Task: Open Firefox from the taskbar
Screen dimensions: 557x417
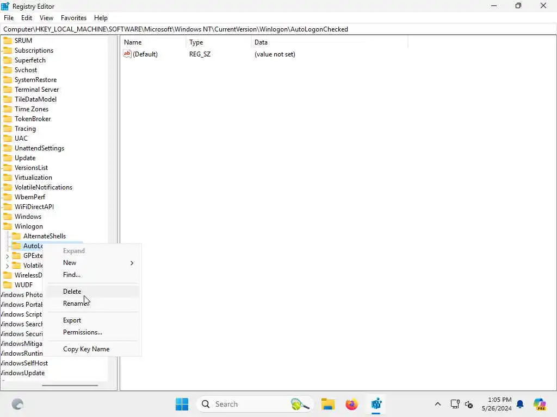Action: 352,404
